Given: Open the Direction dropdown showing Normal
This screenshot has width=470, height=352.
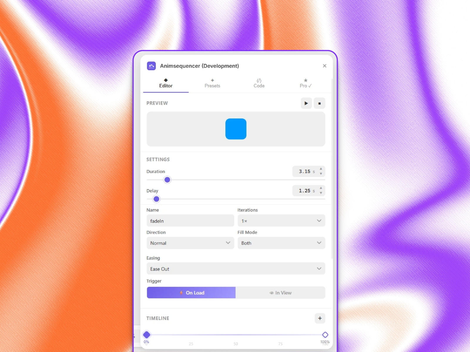Looking at the screenshot, I should click(x=190, y=243).
